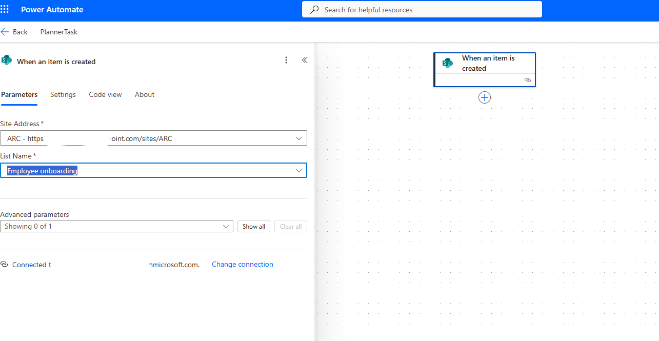The image size is (659, 341).
Task: Click the search magnifier icon
Action: 314,10
